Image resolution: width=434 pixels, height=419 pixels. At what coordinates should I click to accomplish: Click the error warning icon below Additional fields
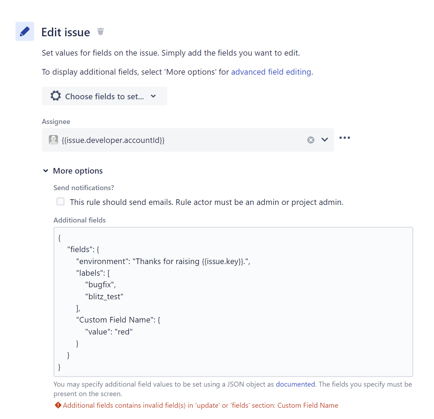58,405
